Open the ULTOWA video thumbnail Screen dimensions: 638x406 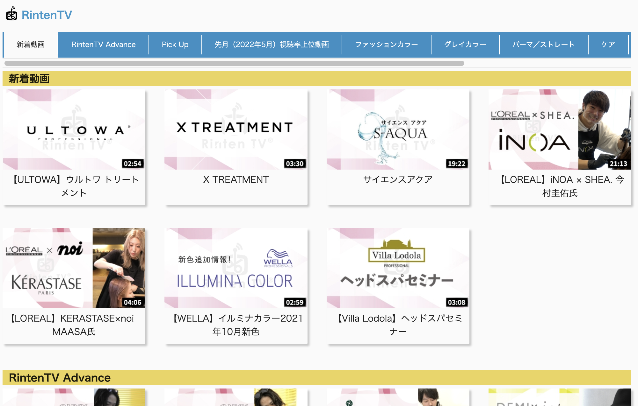74,129
